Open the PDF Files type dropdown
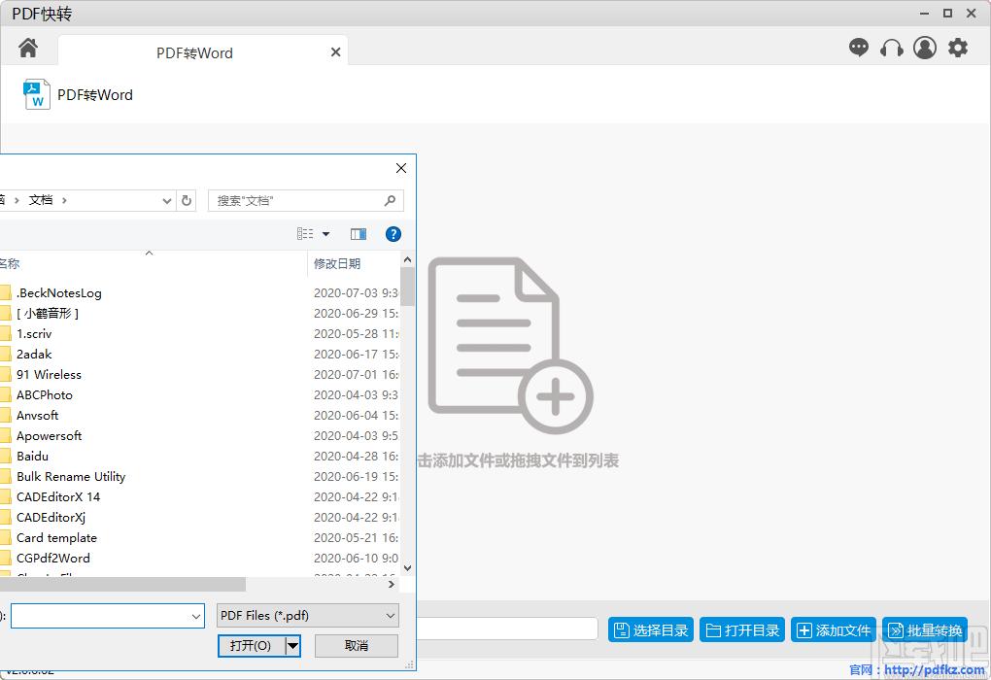The height and width of the screenshot is (680, 991). coord(308,616)
